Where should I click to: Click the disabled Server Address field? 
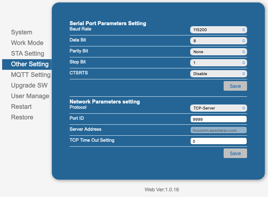218,130
